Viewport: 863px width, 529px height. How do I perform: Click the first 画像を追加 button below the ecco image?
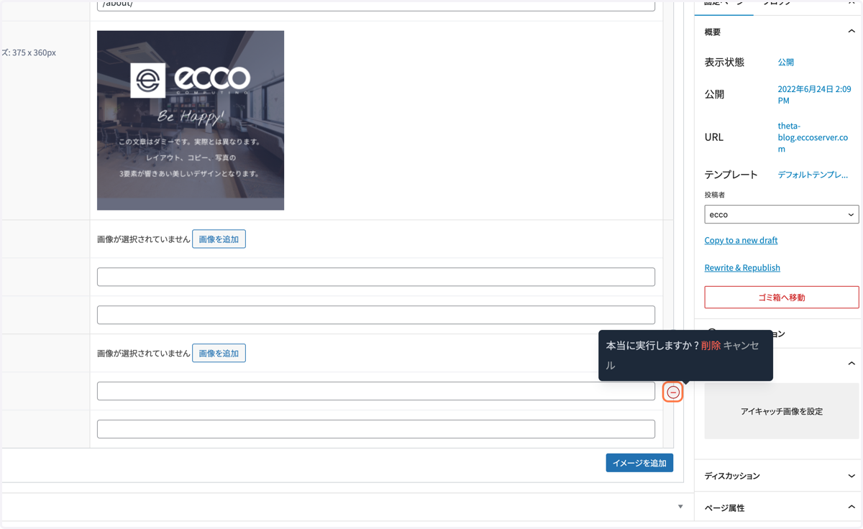219,239
